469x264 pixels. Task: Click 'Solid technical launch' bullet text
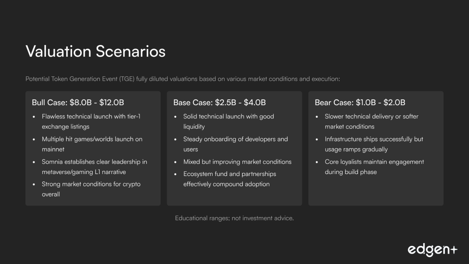(x=228, y=117)
